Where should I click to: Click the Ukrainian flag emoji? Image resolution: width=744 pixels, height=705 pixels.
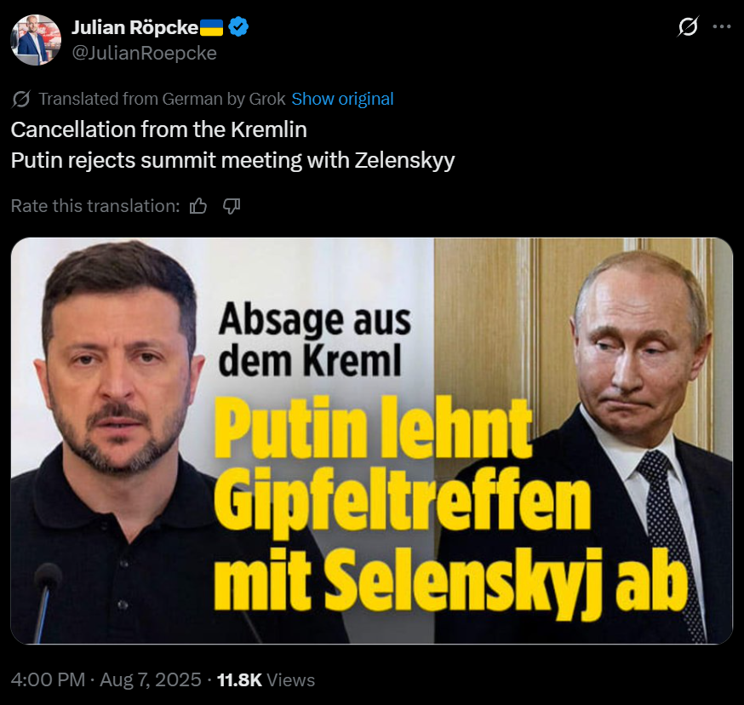[212, 27]
